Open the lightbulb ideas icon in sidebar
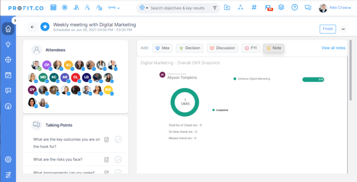The height and width of the screenshot is (182, 357). click(x=8, y=44)
